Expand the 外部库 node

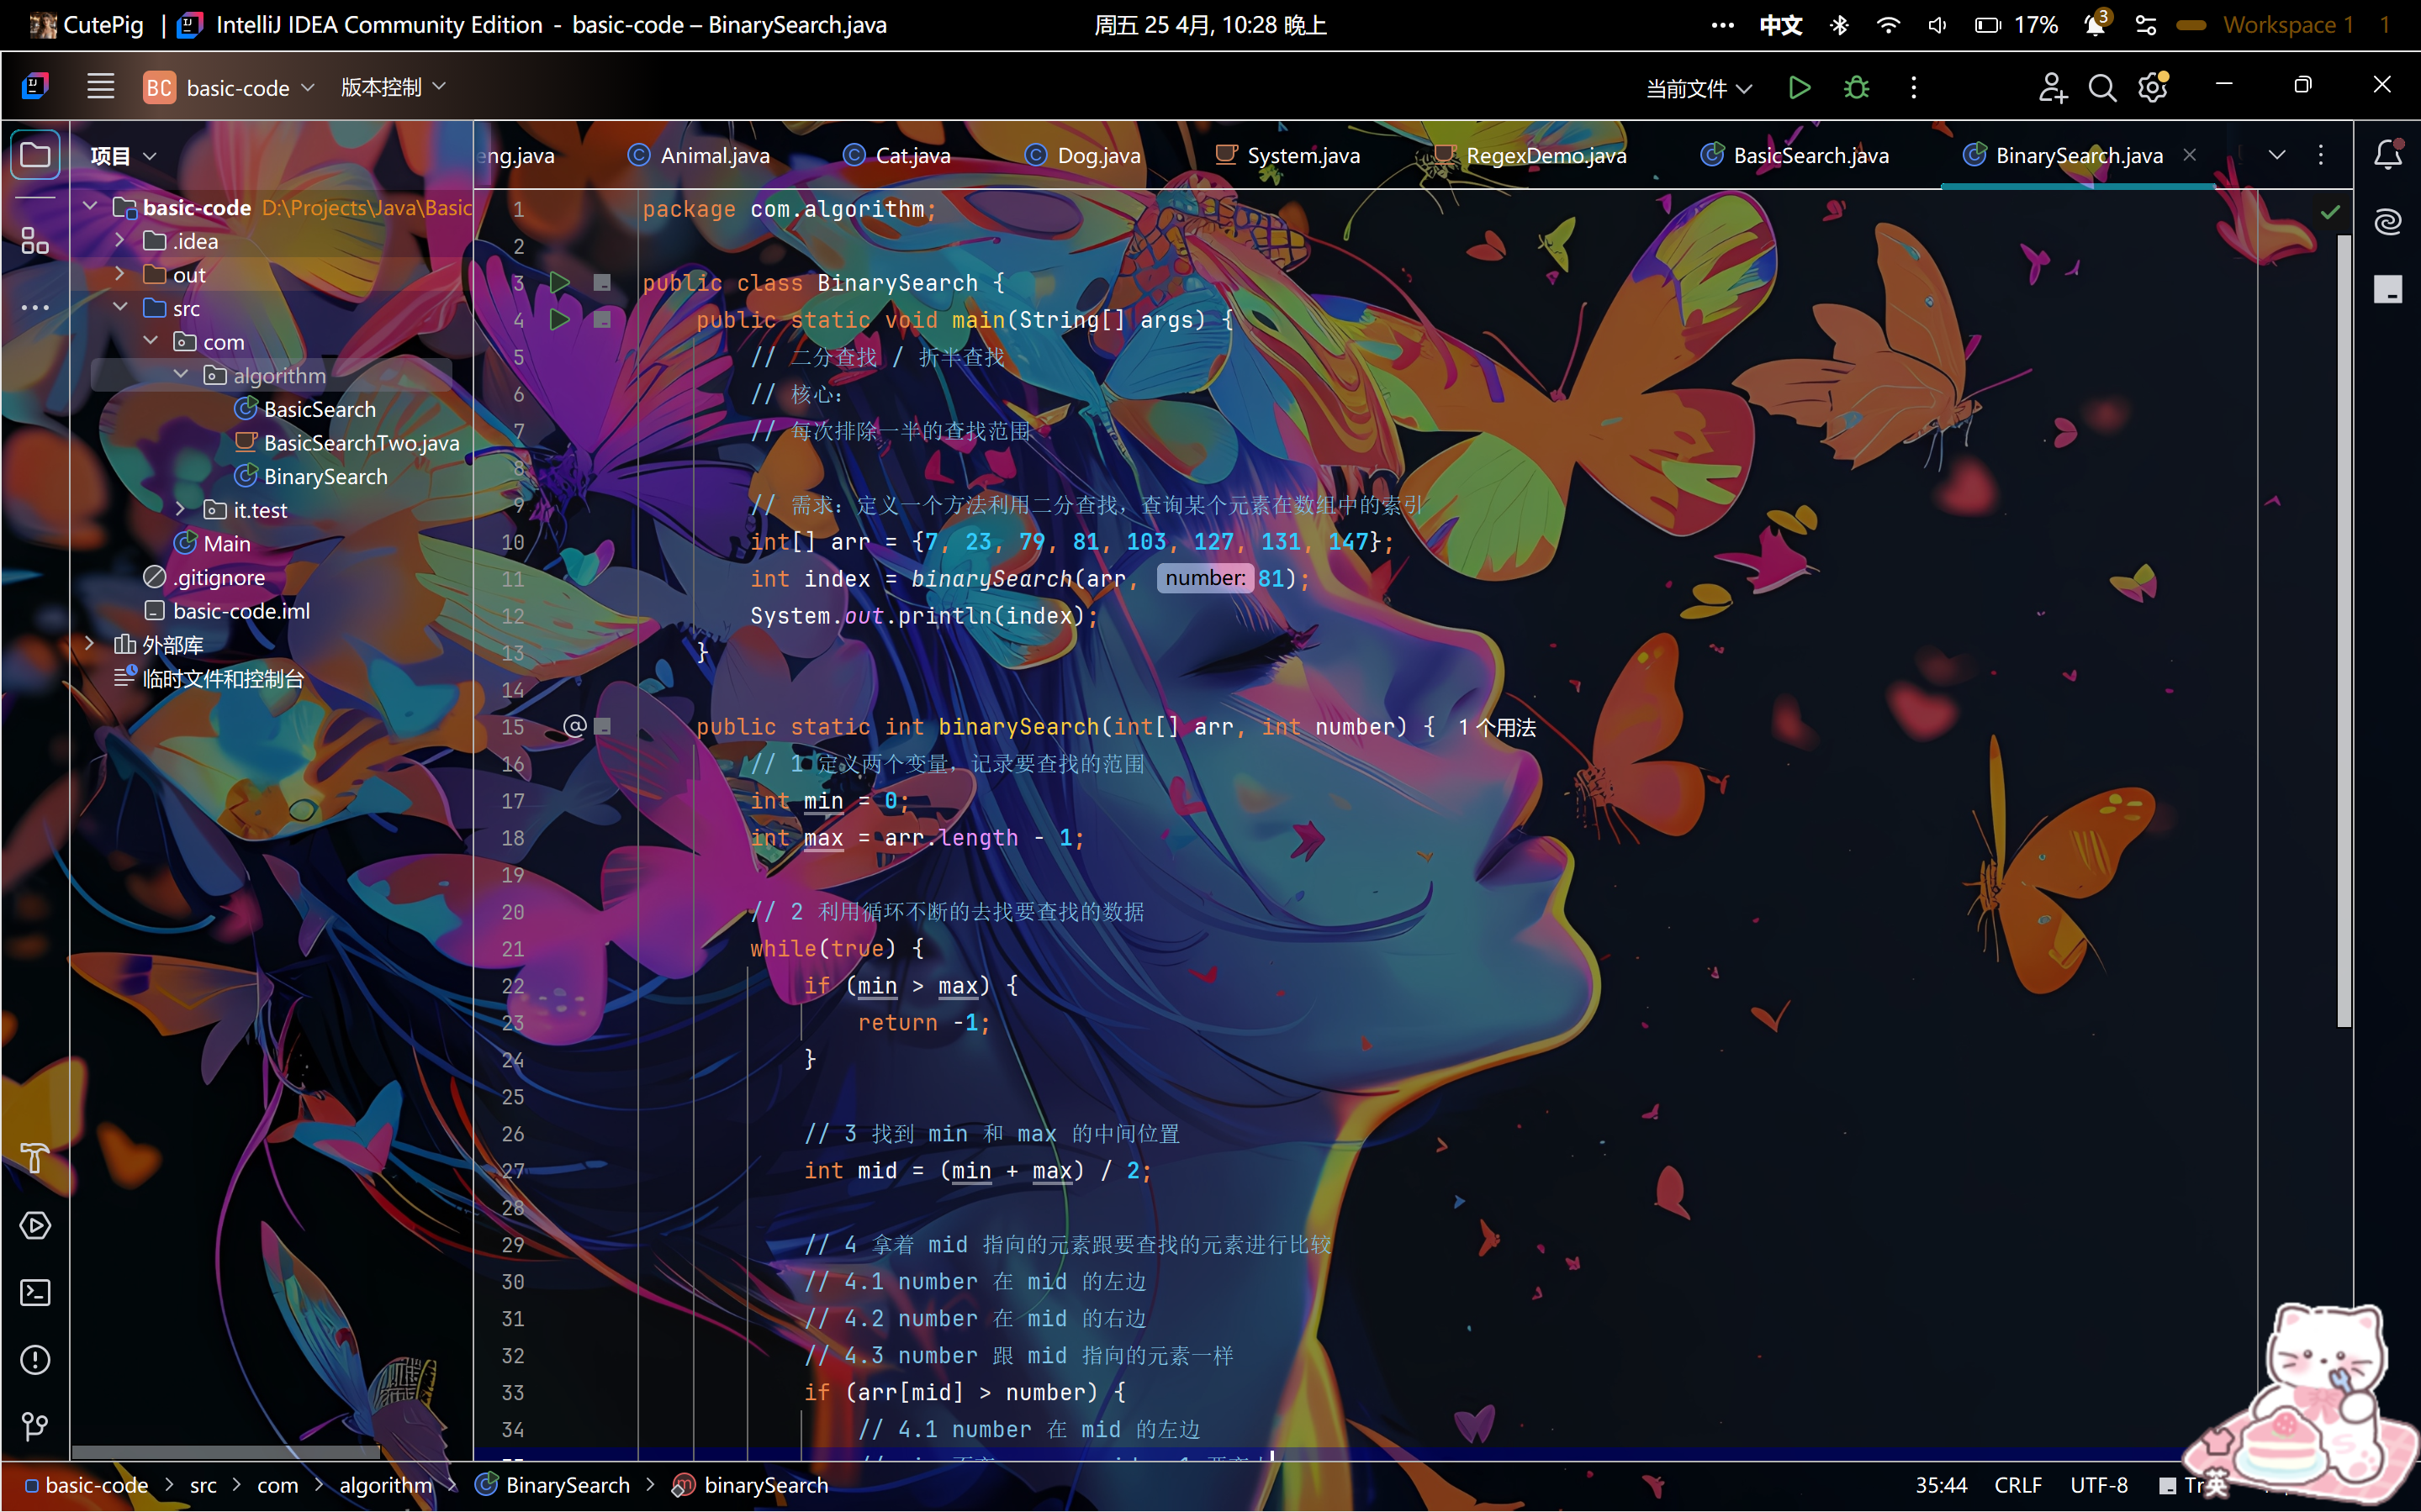(90, 644)
